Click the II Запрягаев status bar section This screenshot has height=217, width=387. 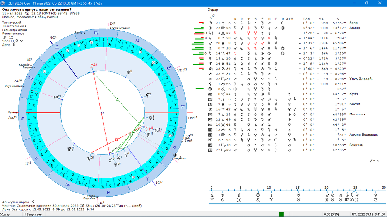click(x=33, y=215)
